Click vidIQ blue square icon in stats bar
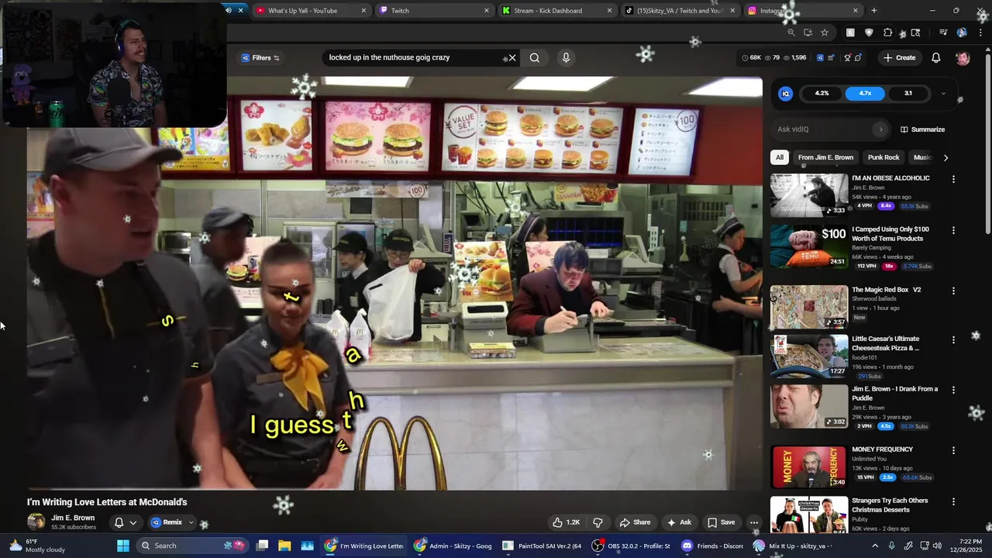Image resolution: width=992 pixels, height=558 pixels. coord(820,57)
